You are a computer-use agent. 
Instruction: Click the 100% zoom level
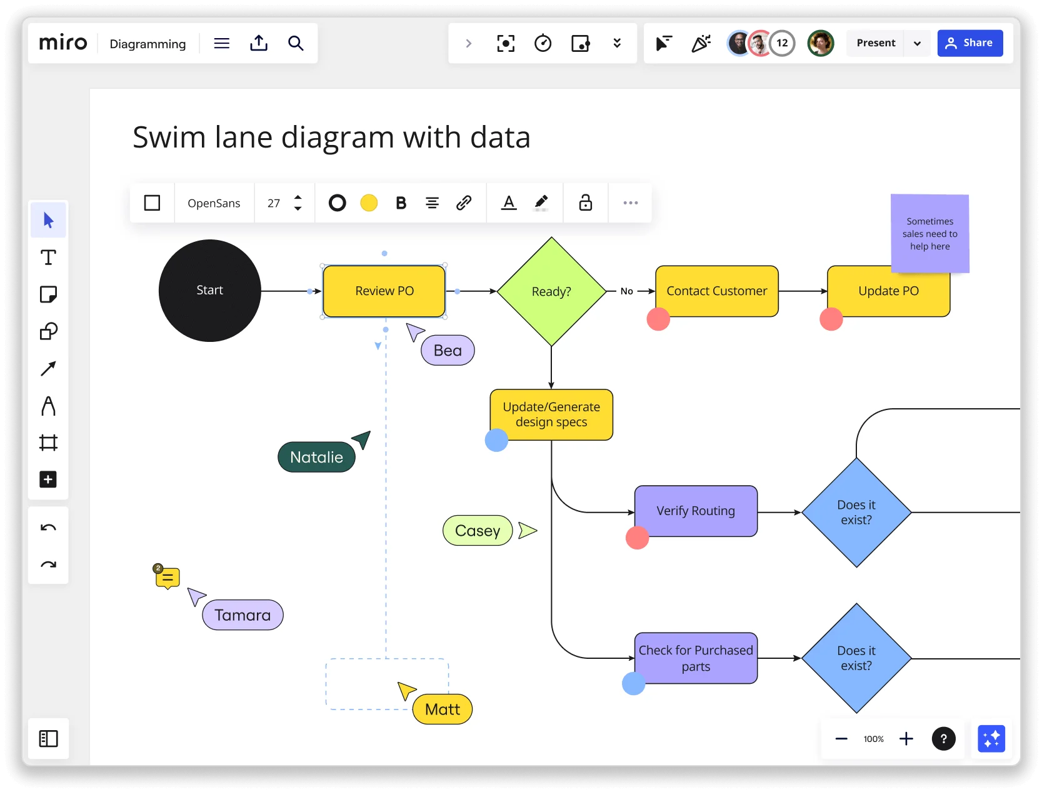click(x=873, y=739)
